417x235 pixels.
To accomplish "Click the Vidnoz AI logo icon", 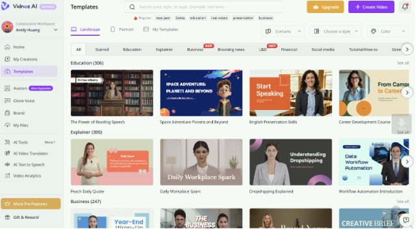I will pyautogui.click(x=5, y=6).
